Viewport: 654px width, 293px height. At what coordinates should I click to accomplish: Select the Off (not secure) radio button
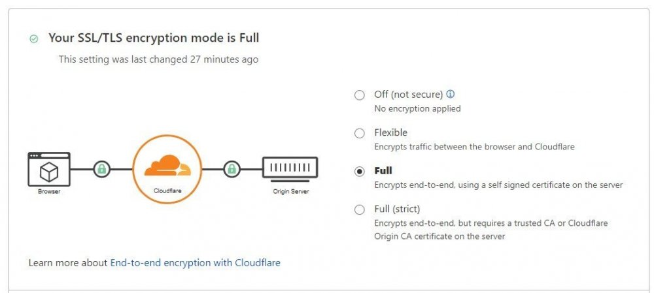359,95
